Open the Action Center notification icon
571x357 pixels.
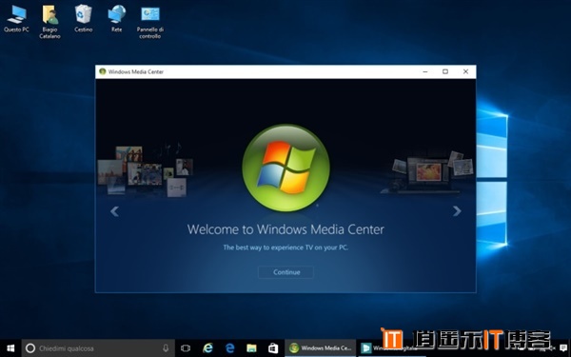[x=563, y=348]
